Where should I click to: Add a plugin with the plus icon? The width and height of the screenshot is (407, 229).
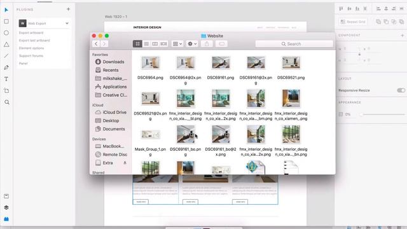click(x=68, y=9)
